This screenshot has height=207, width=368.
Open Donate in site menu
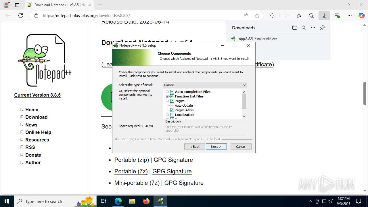tap(33, 155)
